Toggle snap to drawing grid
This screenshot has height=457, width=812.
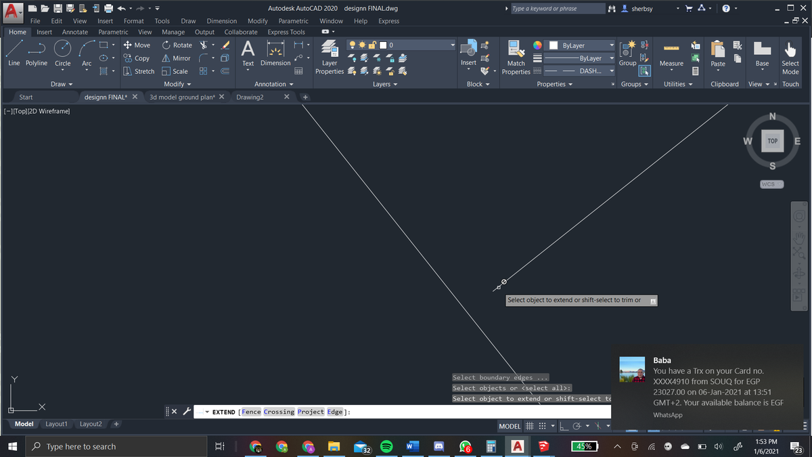tap(542, 426)
